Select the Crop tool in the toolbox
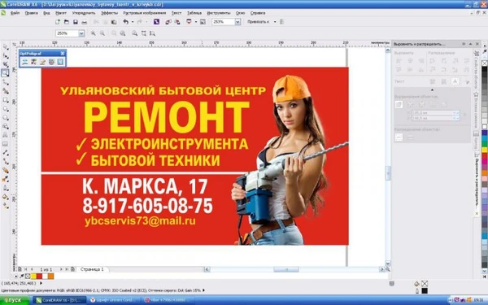The width and height of the screenshot is (488, 305). [x=6, y=64]
